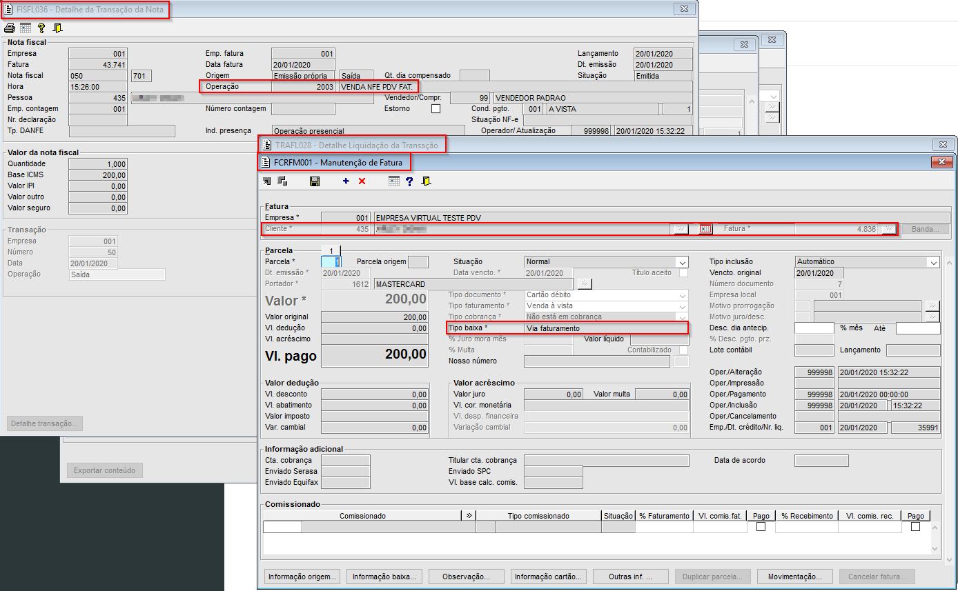This screenshot has height=591, width=958.
Task: Click the printer icon in FISFL036 toolbar
Action: tap(10, 28)
